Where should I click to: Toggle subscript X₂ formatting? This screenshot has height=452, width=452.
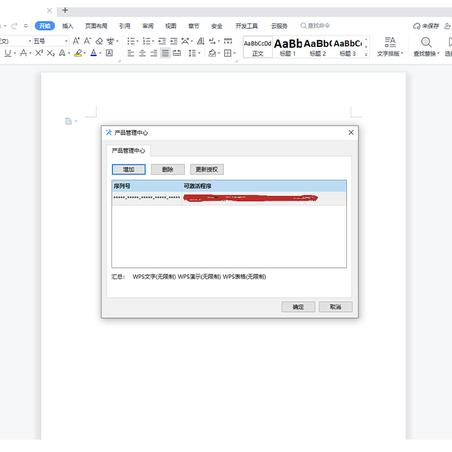(51, 53)
